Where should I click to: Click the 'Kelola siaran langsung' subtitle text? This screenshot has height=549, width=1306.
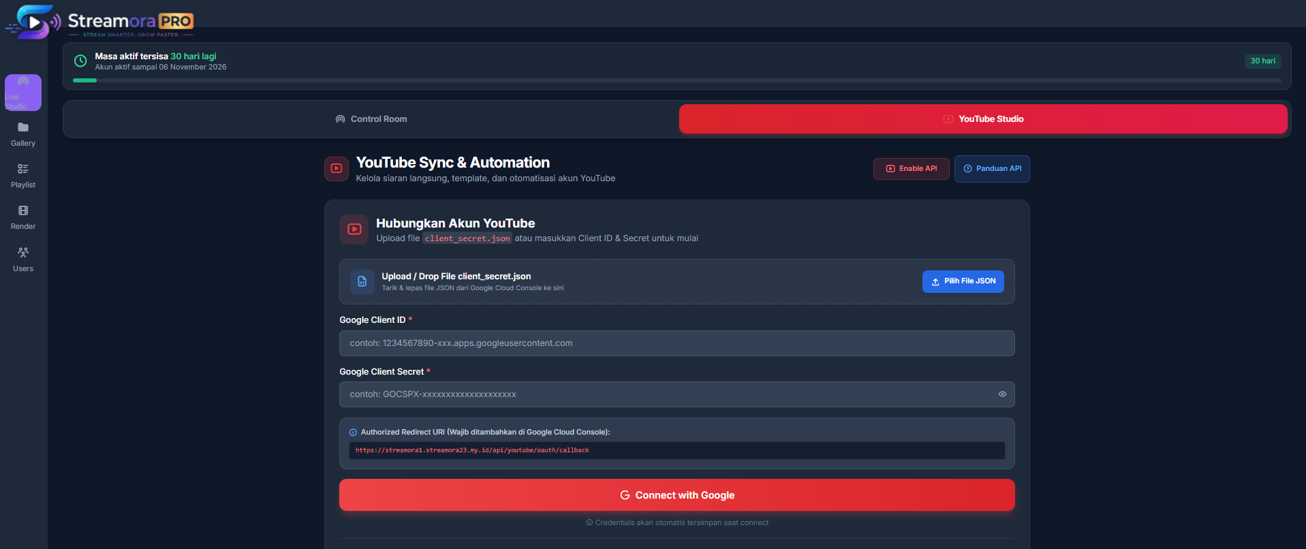(x=486, y=178)
